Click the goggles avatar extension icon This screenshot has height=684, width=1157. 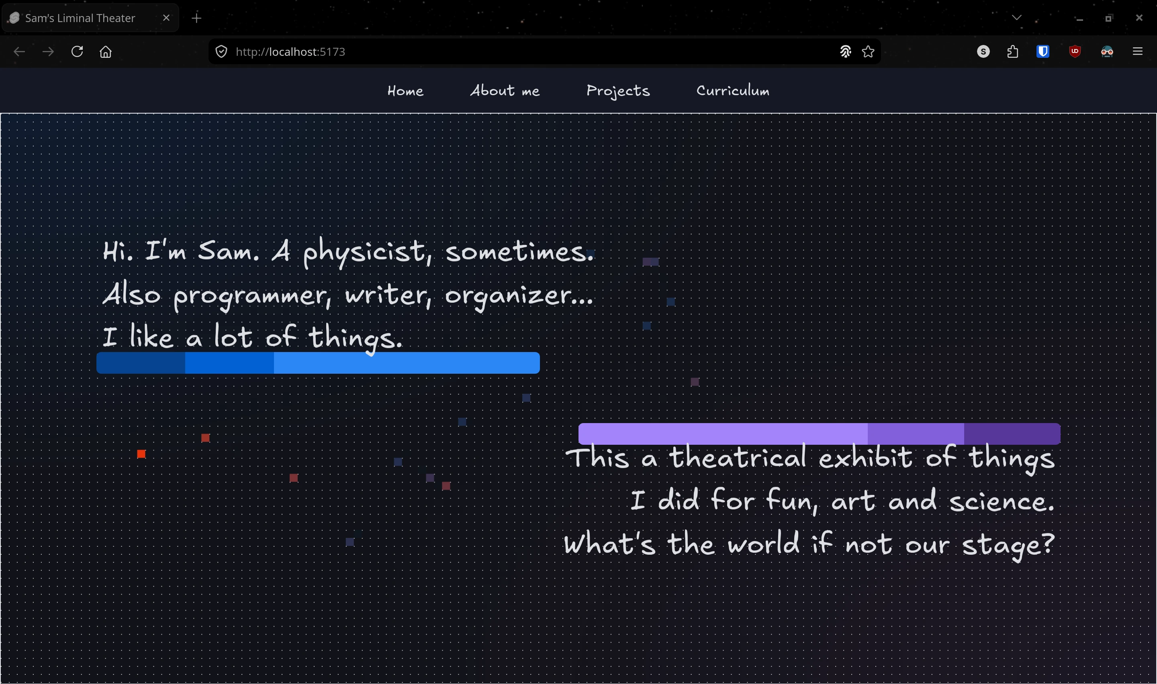click(1107, 52)
